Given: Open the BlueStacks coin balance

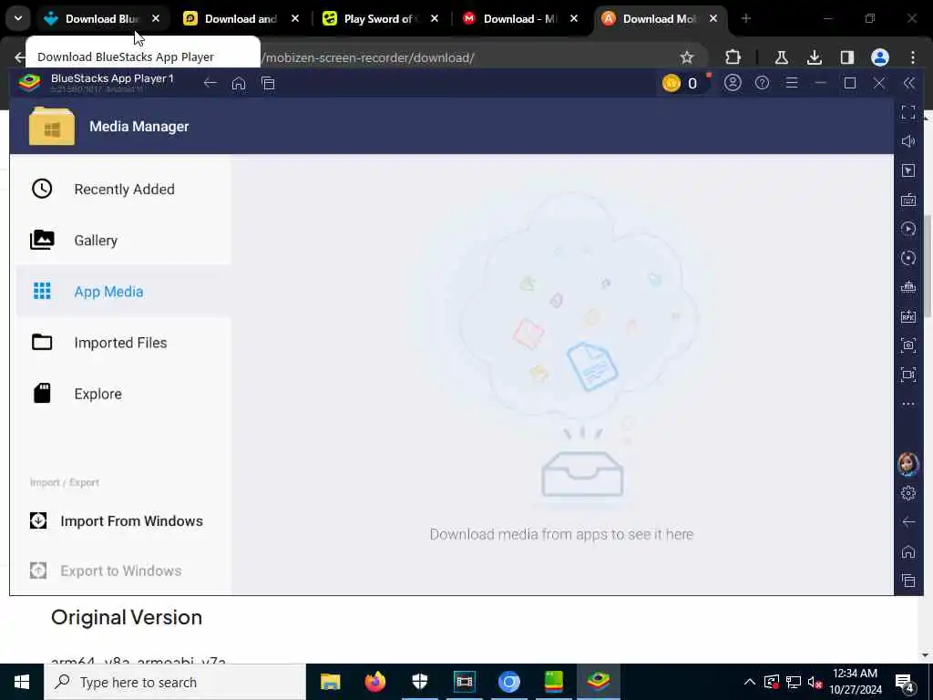Looking at the screenshot, I should coord(680,83).
